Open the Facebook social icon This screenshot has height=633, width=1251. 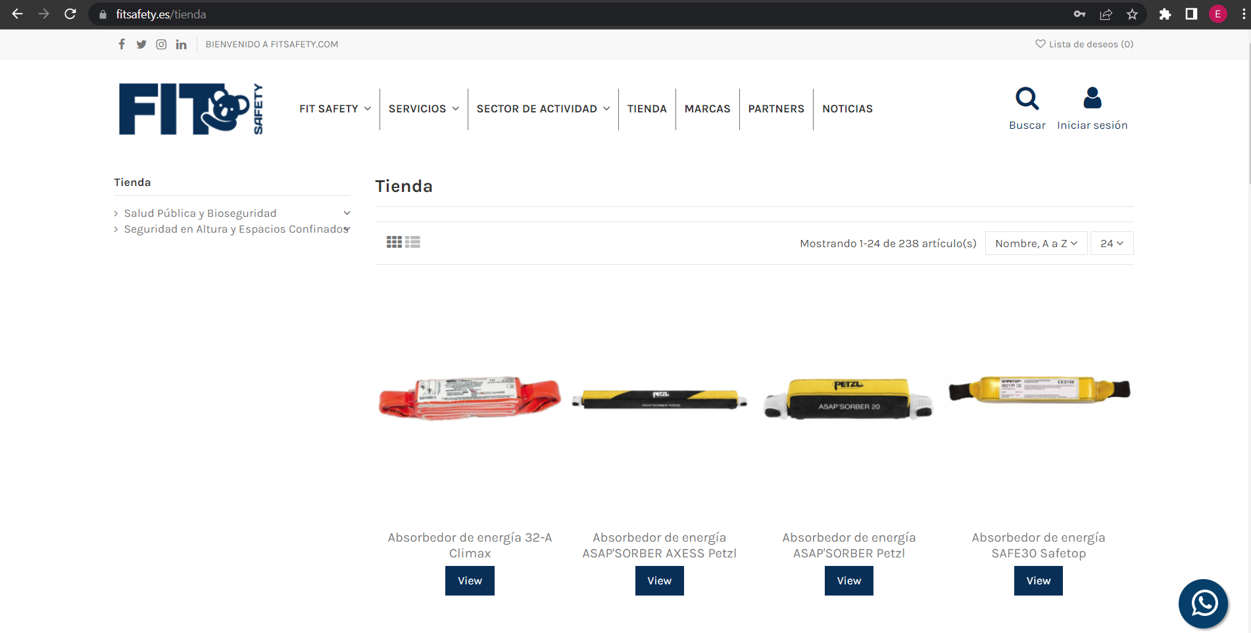(122, 44)
